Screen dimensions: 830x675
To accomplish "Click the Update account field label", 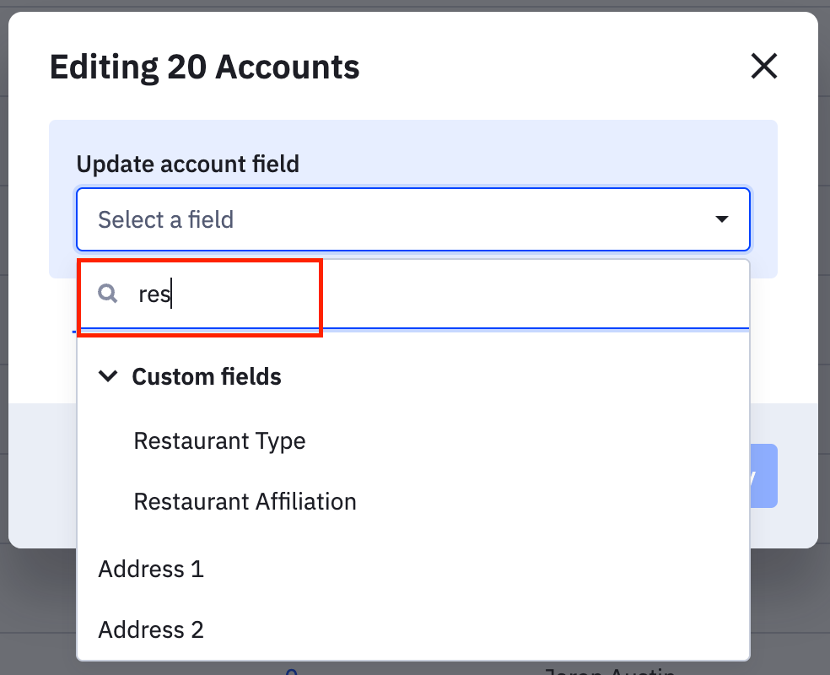I will tap(187, 163).
